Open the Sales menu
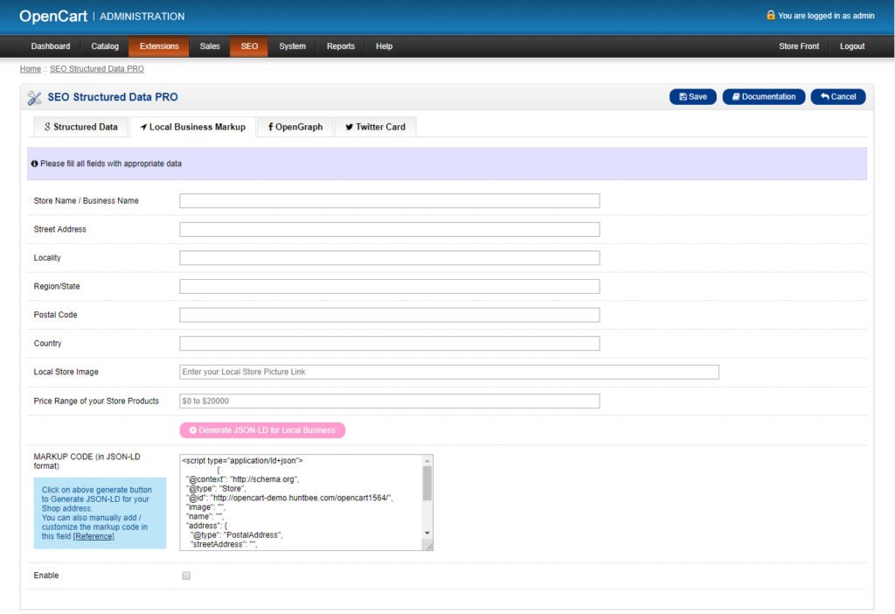Screen dimensions: 895x614 (210, 46)
